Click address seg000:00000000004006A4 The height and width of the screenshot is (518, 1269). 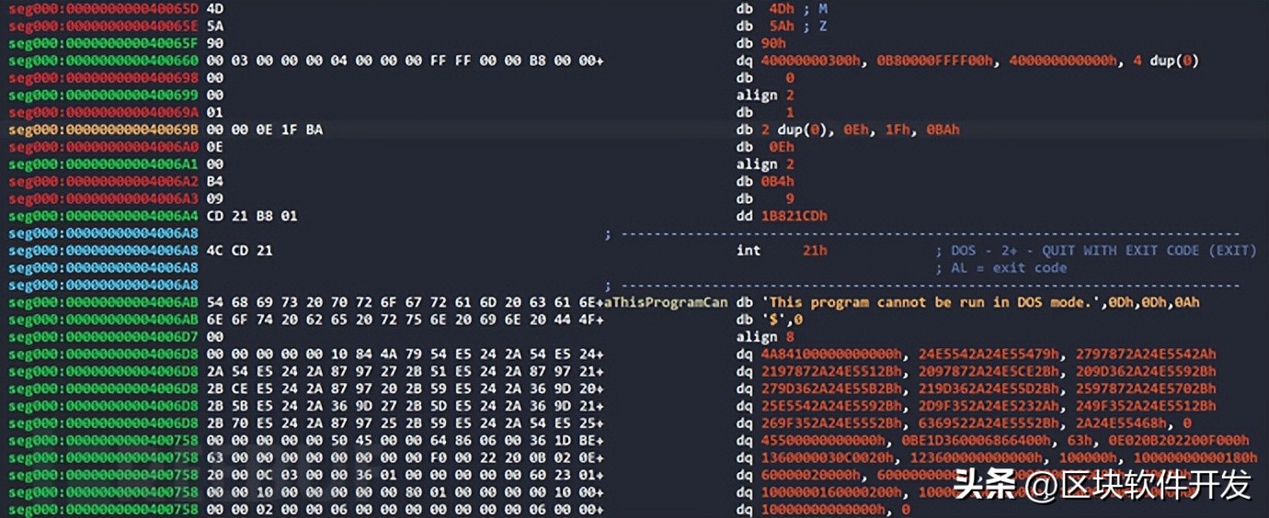[102, 216]
